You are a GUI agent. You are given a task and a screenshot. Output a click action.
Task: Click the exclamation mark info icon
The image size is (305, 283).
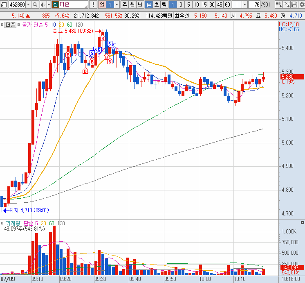pyautogui.click(x=94, y=5)
